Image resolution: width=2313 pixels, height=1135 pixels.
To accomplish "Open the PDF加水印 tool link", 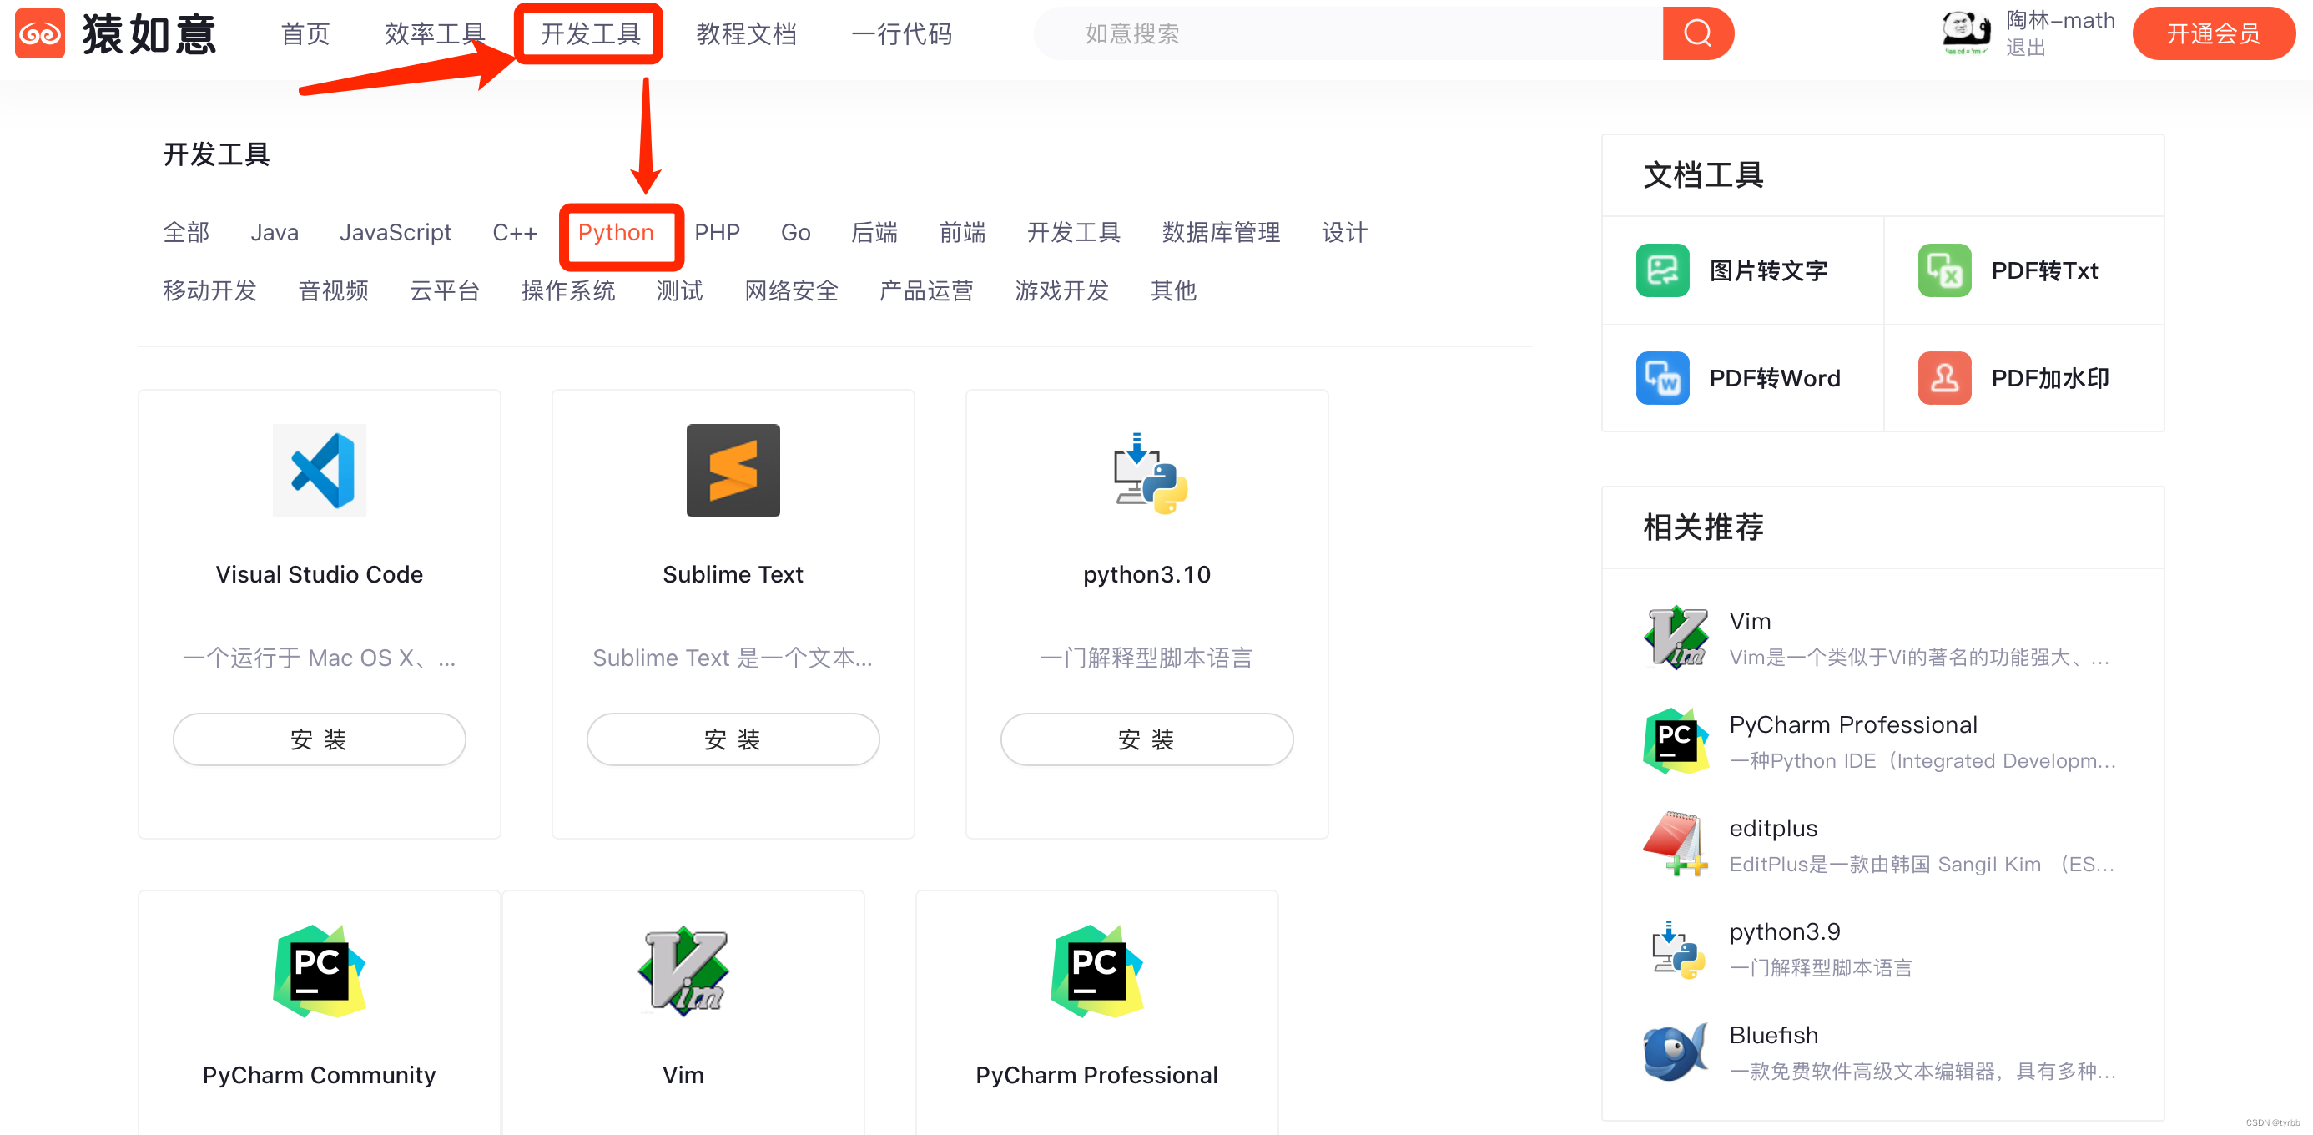I will tap(2050, 378).
